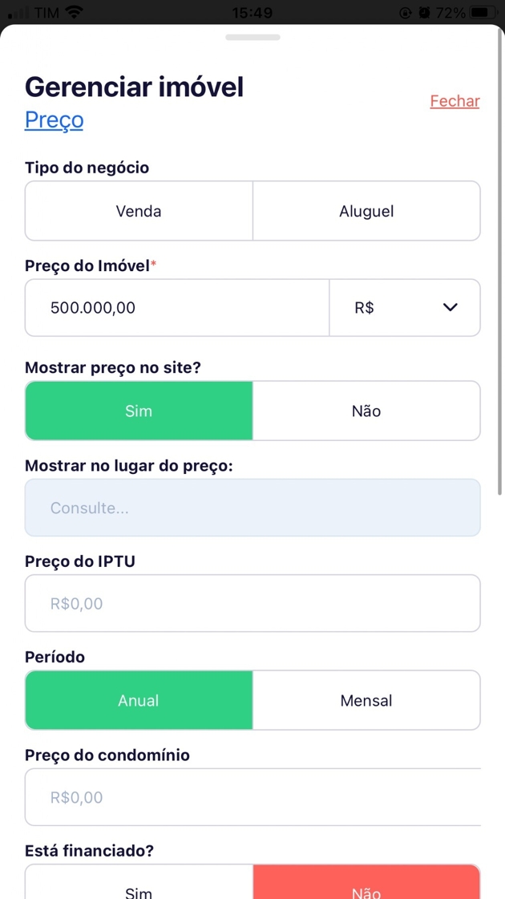
Task: Tap the dropdown chevron beside R$
Action: click(450, 307)
